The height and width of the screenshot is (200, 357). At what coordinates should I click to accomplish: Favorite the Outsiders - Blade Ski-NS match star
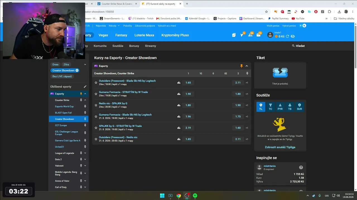click(x=96, y=82)
